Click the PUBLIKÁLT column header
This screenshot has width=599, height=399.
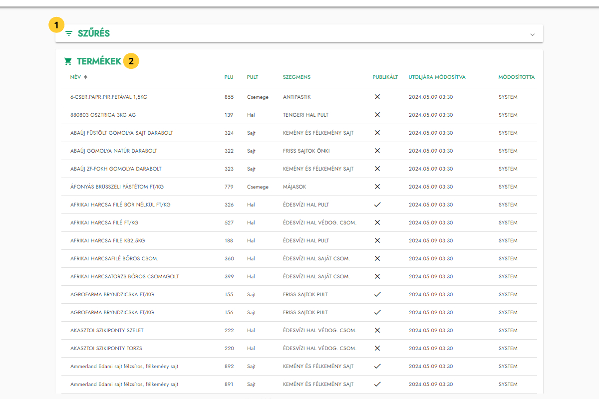coord(385,77)
